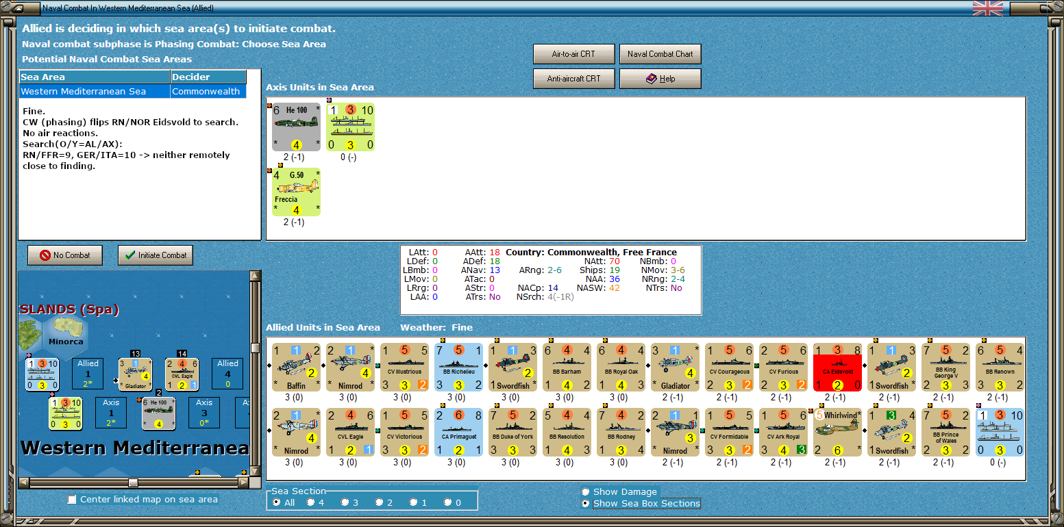Select the BB Prince of Wales battleship
Image resolution: width=1064 pixels, height=527 pixels.
coord(945,433)
